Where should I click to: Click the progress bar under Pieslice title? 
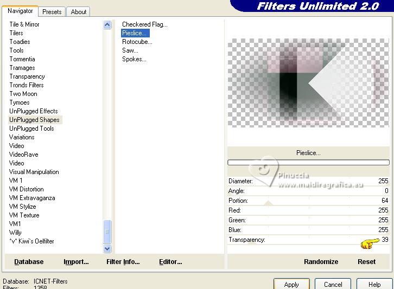tap(308, 163)
